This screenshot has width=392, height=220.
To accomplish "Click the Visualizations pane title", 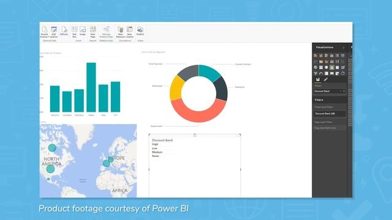I will point(324,48).
